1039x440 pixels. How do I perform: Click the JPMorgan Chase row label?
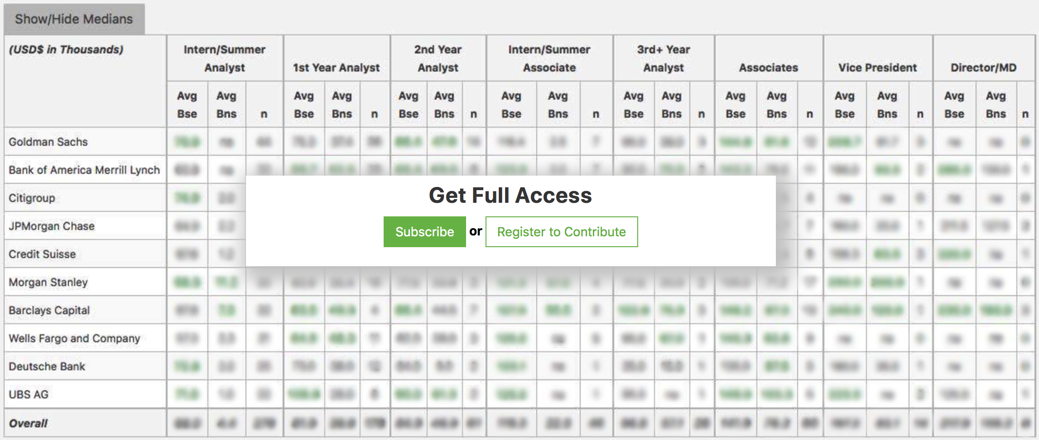52,226
